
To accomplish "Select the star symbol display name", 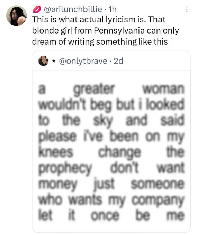I will click(x=54, y=61).
